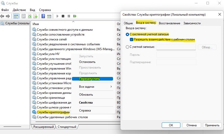Open the Действие menu

pos(19,10)
